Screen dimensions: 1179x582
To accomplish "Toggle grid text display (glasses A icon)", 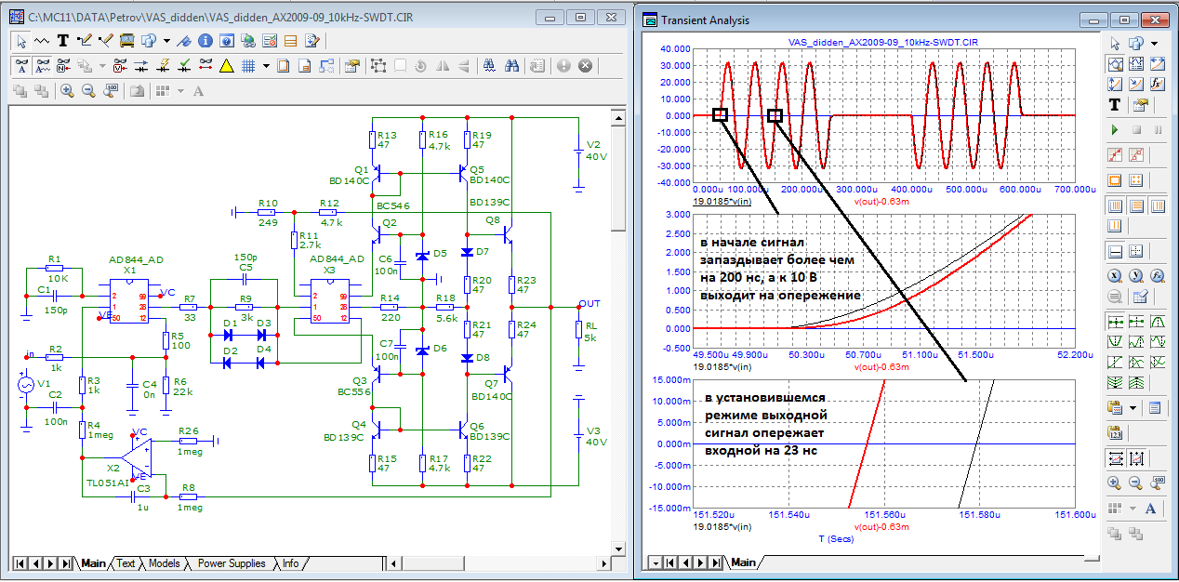I will [20, 66].
